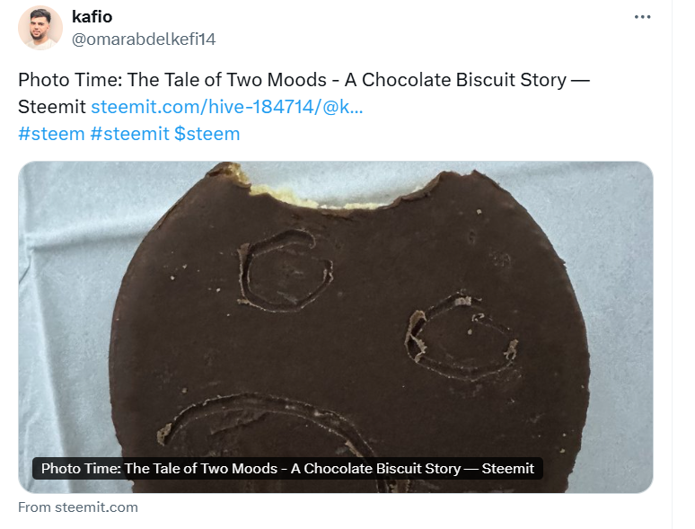Open the steemit.com/hive-184714 link
Image resolution: width=695 pixels, height=529 pixels.
click(227, 107)
